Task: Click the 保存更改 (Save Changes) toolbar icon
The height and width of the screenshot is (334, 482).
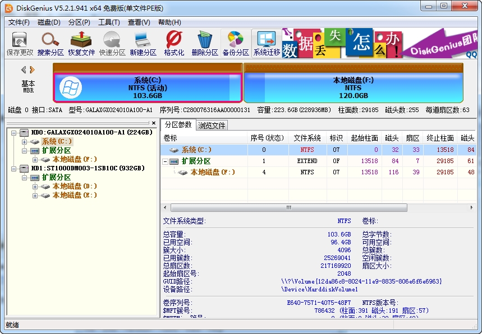Action: 20,44
